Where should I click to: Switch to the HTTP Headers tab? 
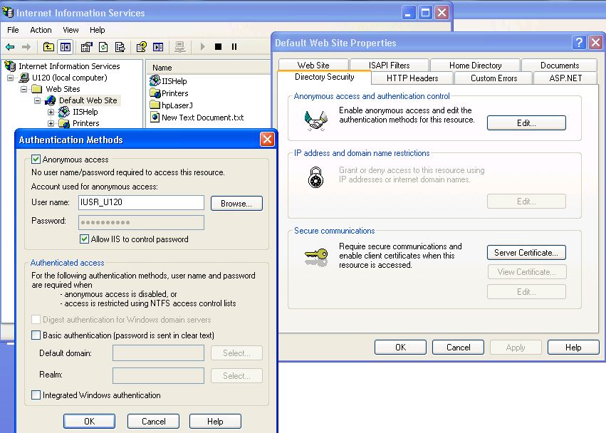coord(412,78)
